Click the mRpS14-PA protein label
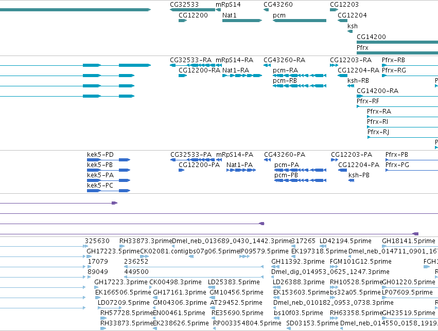438x331 pixels. point(235,155)
